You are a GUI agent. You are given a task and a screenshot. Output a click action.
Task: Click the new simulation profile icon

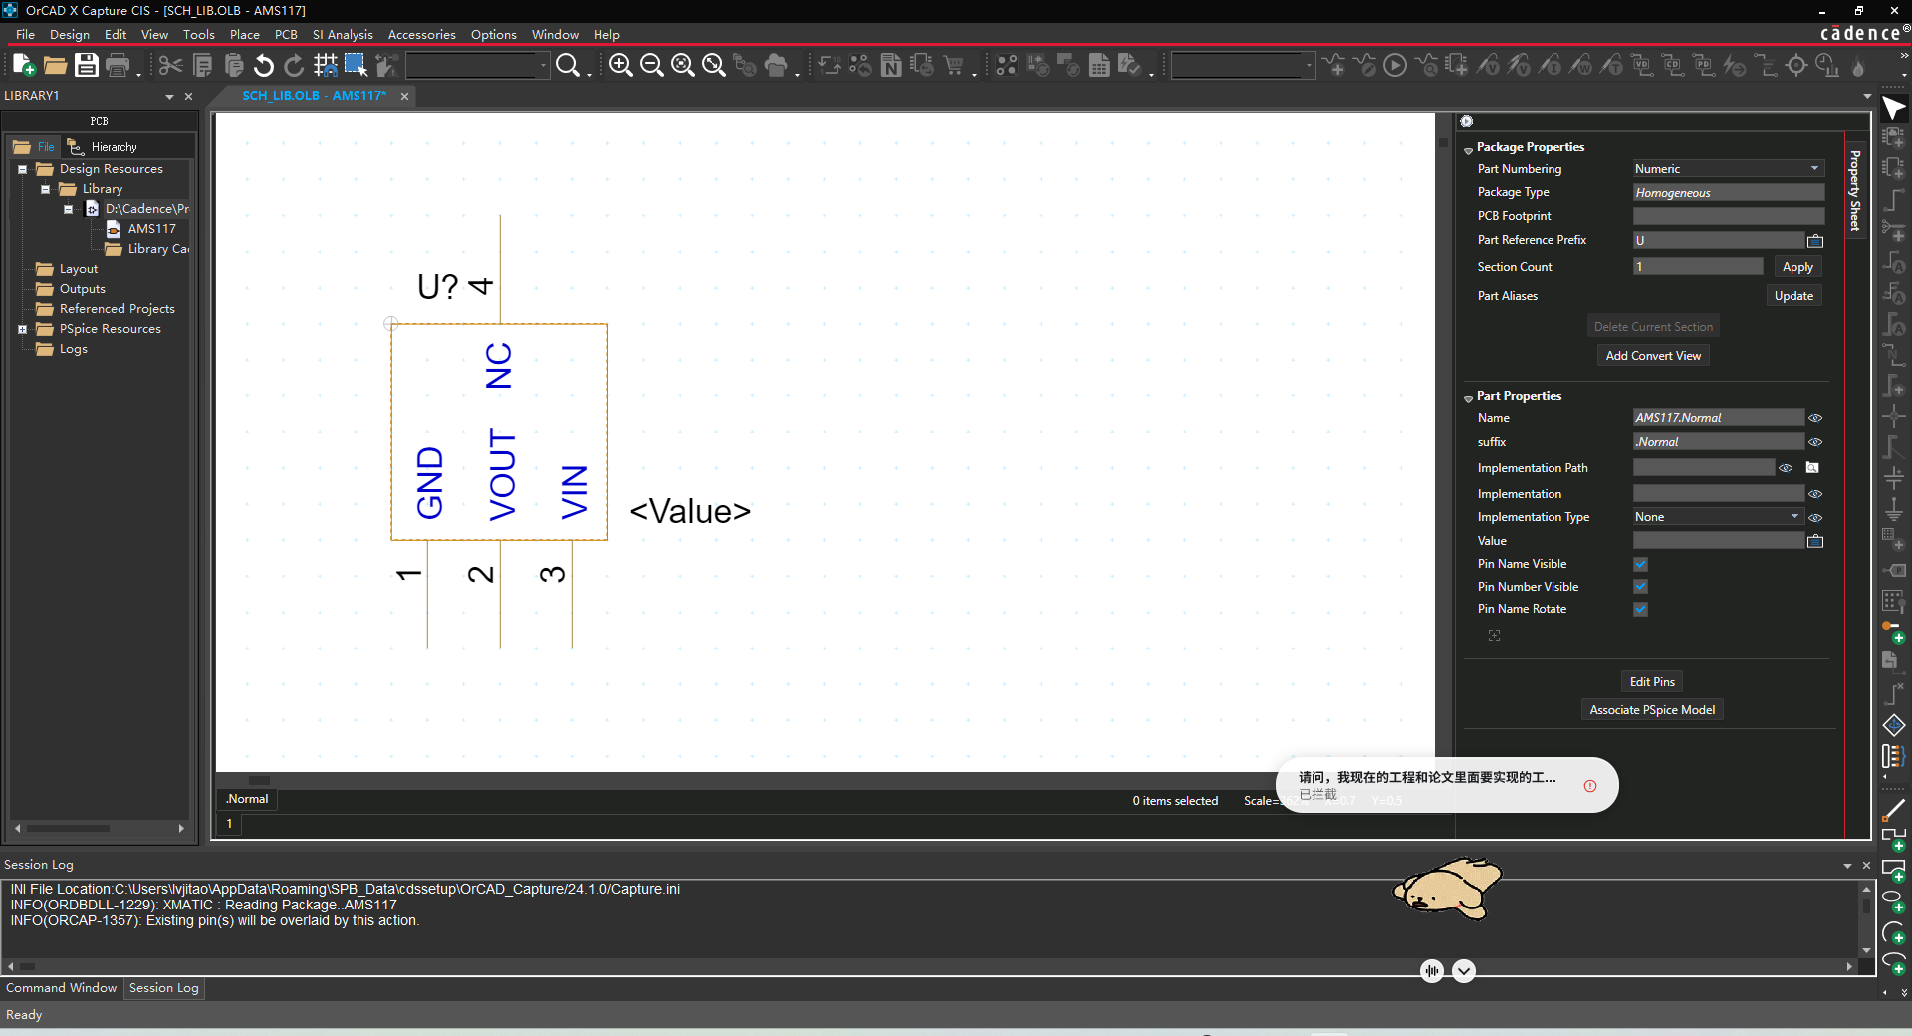tap(1333, 66)
